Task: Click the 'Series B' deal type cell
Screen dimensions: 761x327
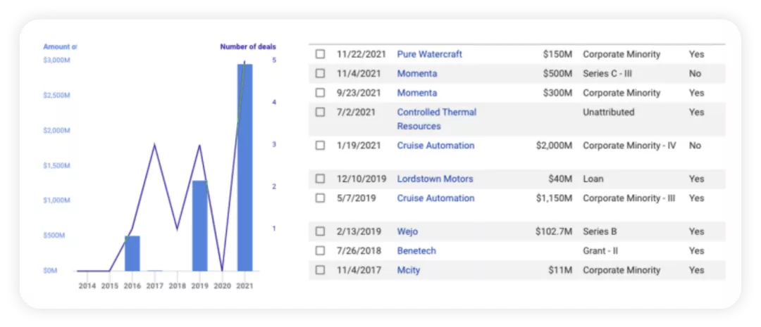Action: click(x=600, y=231)
